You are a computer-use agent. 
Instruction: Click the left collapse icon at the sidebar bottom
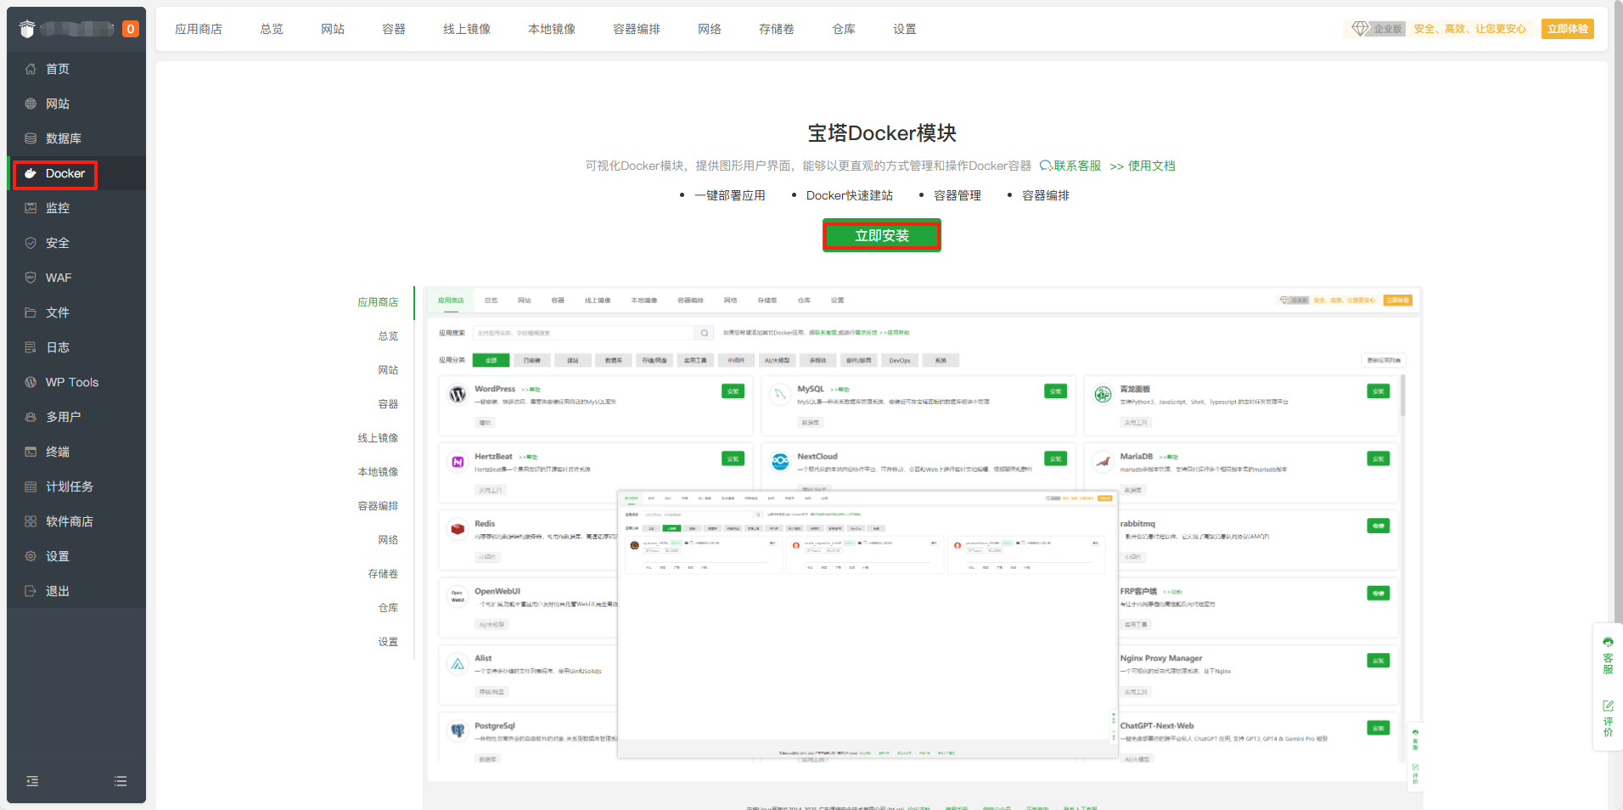[x=32, y=781]
